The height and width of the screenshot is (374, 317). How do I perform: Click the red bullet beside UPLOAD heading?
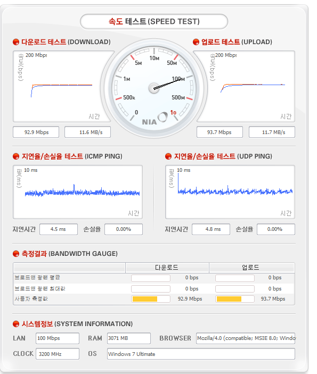click(x=196, y=42)
